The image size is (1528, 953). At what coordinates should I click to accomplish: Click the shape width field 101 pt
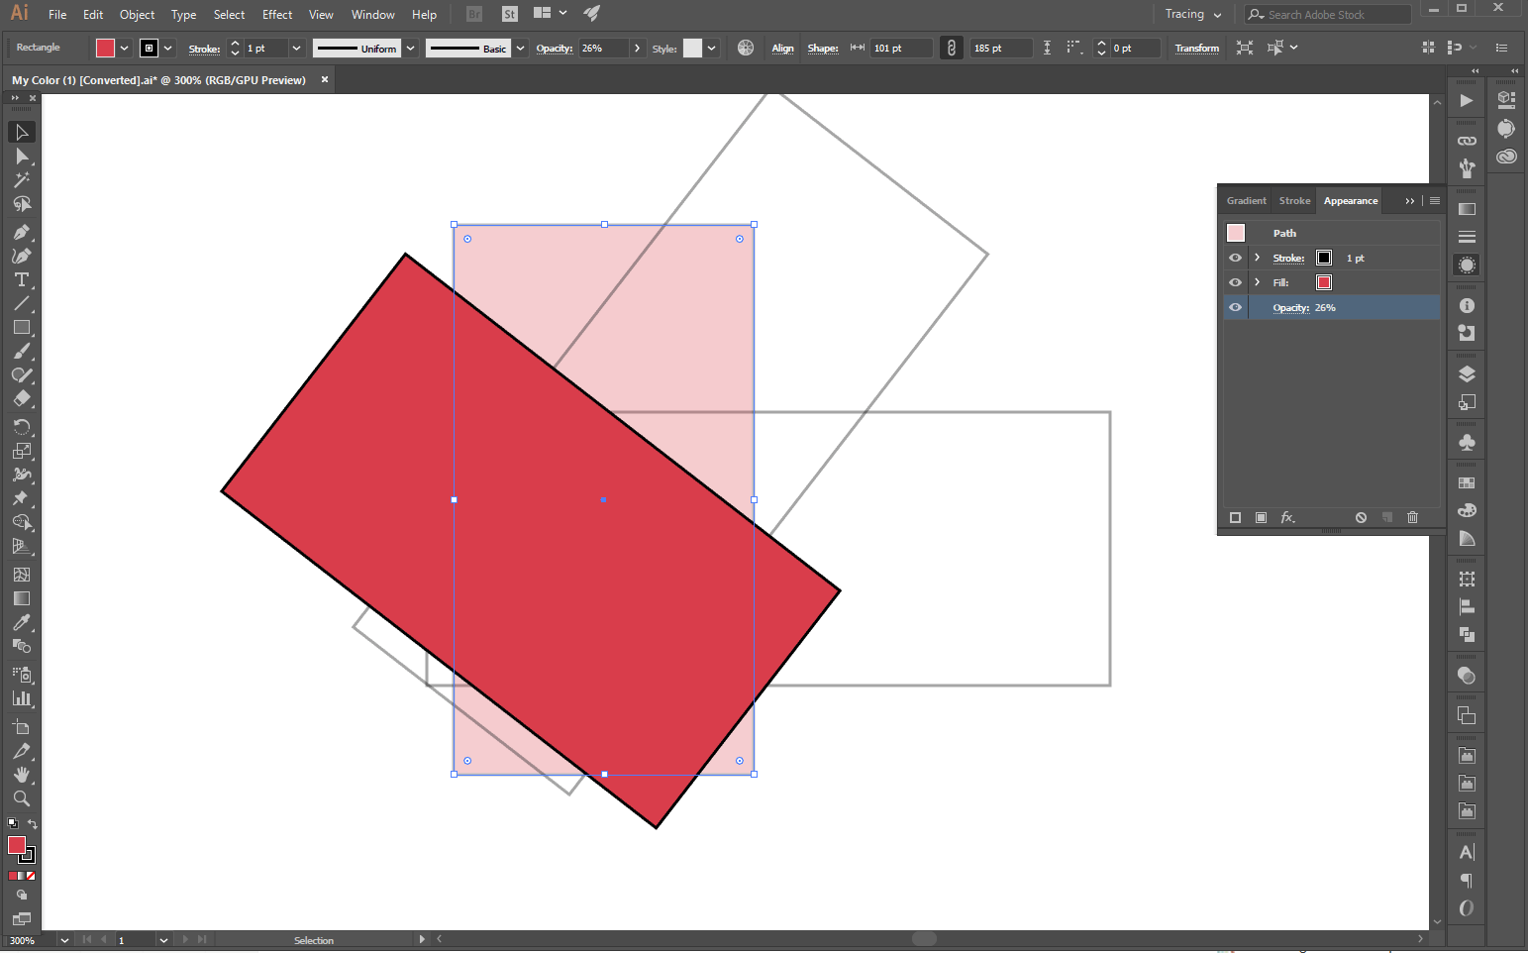901,48
